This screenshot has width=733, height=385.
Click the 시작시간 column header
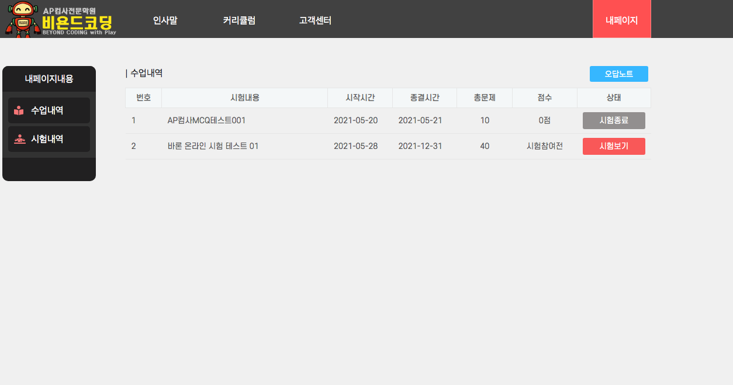[x=360, y=98]
